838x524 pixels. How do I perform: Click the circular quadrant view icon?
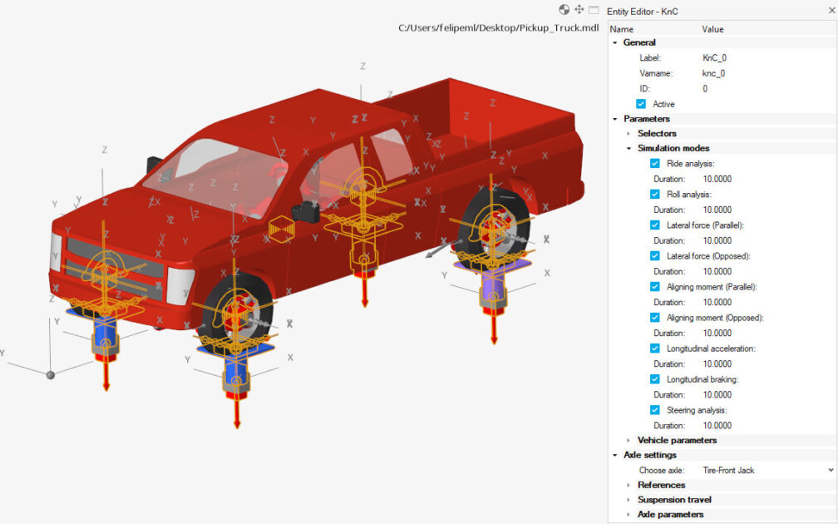(564, 10)
